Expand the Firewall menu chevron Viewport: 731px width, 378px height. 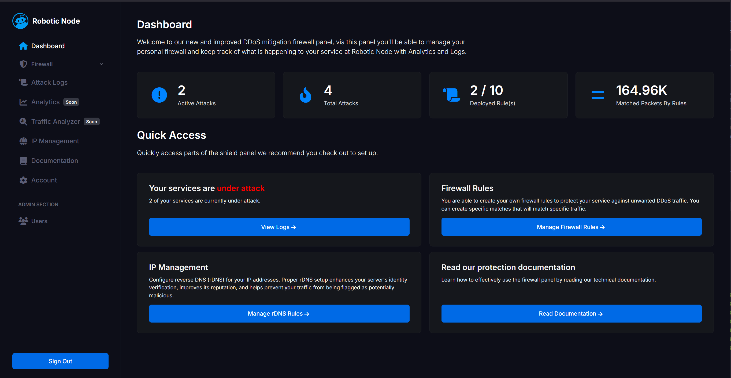click(101, 64)
